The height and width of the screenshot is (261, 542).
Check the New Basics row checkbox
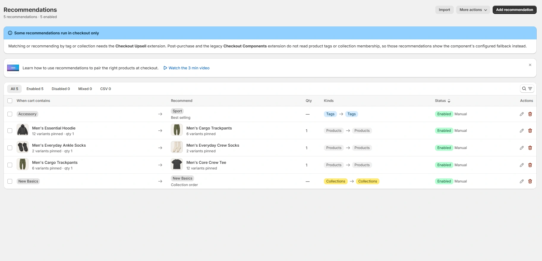coord(10,181)
